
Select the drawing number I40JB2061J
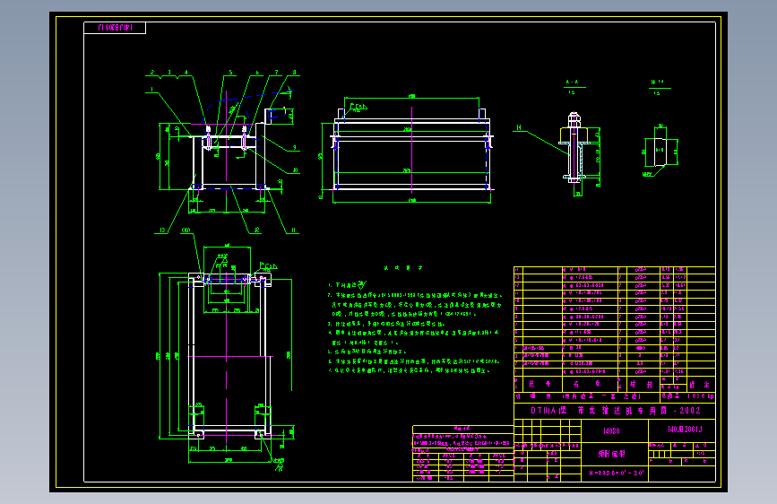pyautogui.click(x=685, y=430)
